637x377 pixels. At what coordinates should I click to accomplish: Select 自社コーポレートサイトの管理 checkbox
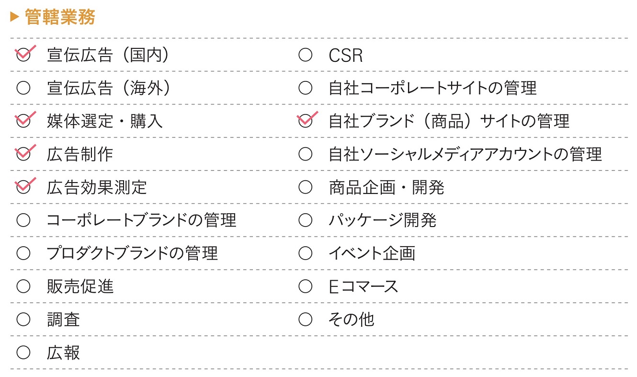click(305, 88)
